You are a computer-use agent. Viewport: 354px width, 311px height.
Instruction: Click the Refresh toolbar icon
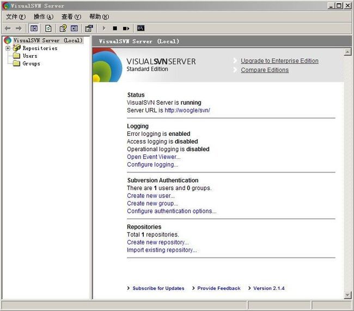click(x=48, y=28)
